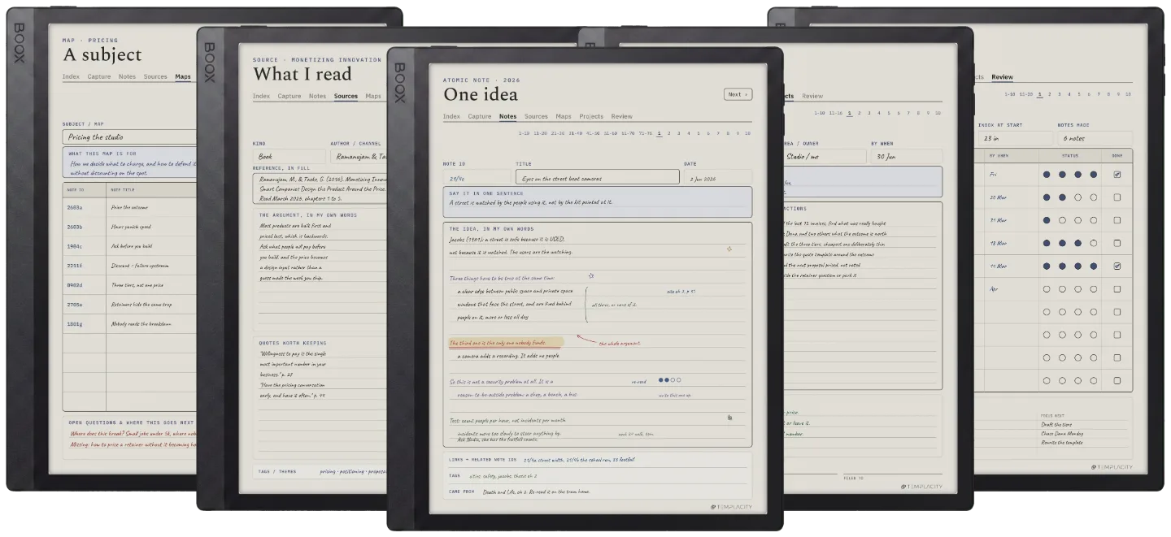Open Sources tab on One idea tablet
This screenshot has height=537, width=1171.
[536, 116]
